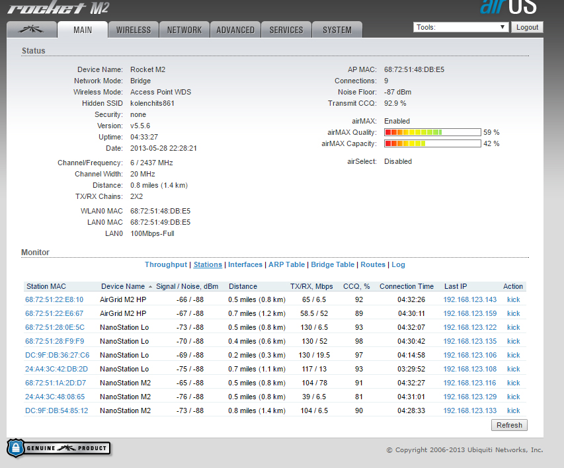Kick station with IP 192.168.123.116

point(513,383)
